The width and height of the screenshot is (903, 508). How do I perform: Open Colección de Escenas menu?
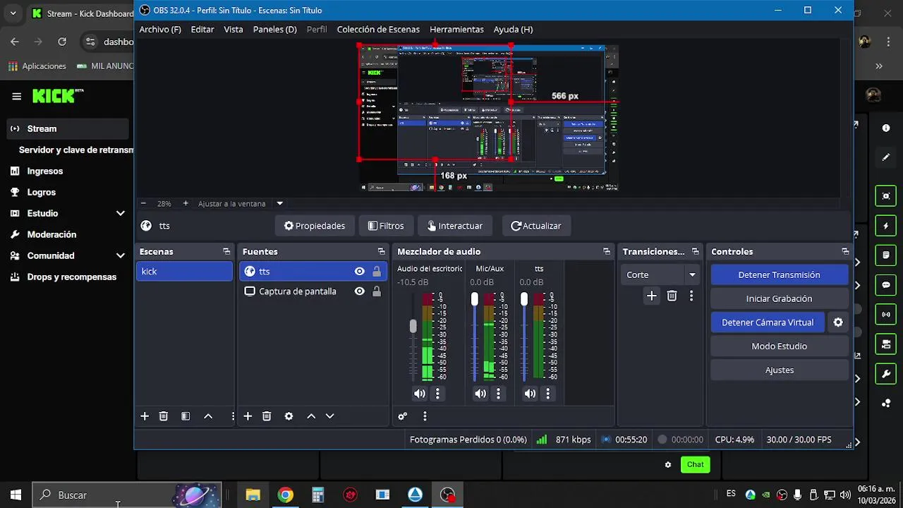pos(378,30)
